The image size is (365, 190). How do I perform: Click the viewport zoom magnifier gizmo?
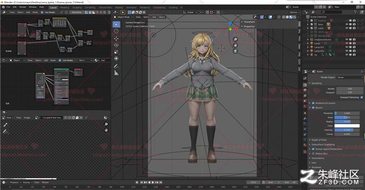[236, 39]
